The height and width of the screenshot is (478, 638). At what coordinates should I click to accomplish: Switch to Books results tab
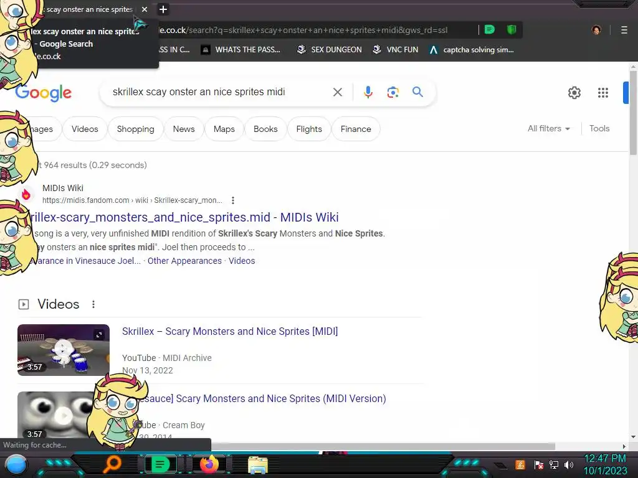point(265,129)
